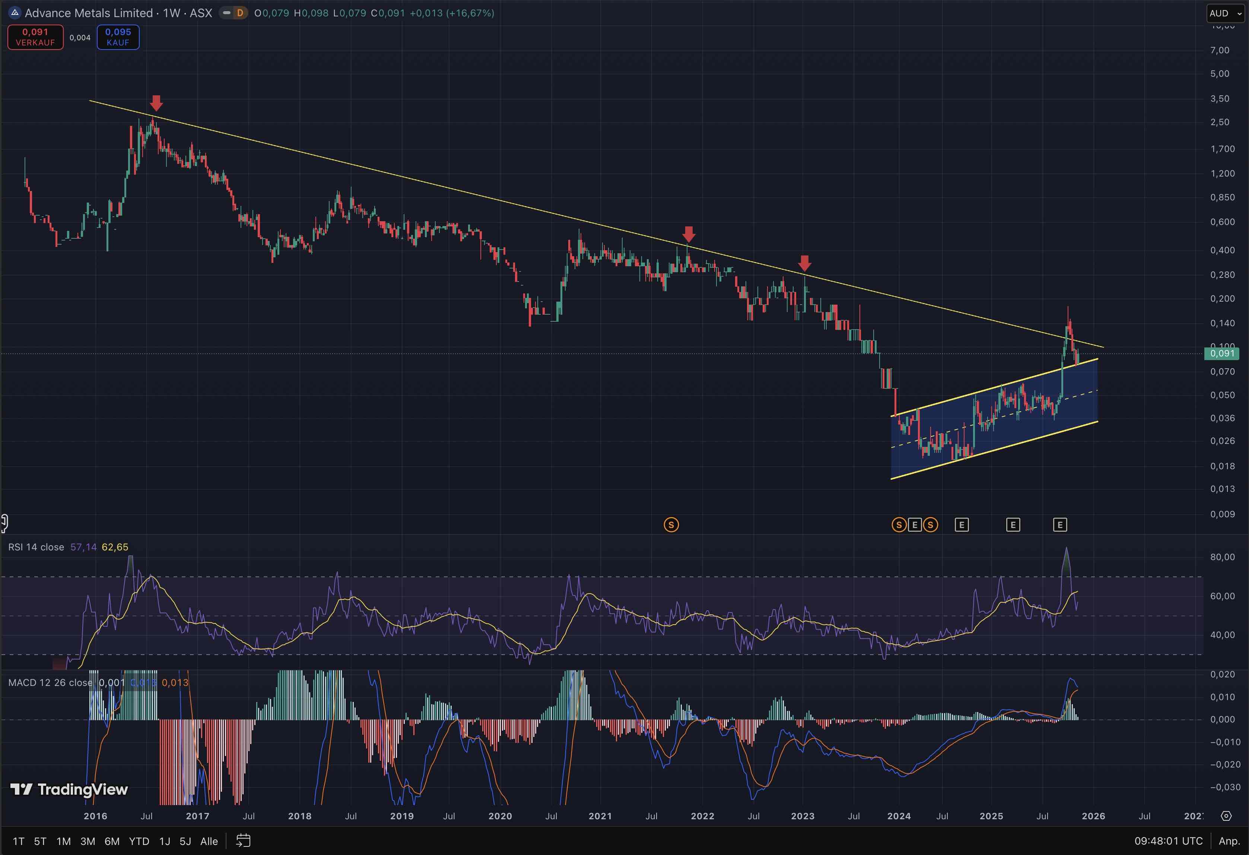The image size is (1249, 855).
Task: Click the split marker near 2021
Action: coord(671,524)
